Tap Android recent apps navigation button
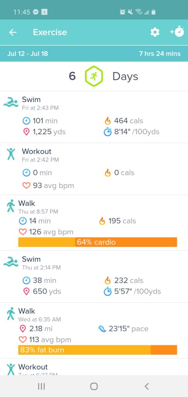The width and height of the screenshot is (188, 397). click(41, 386)
